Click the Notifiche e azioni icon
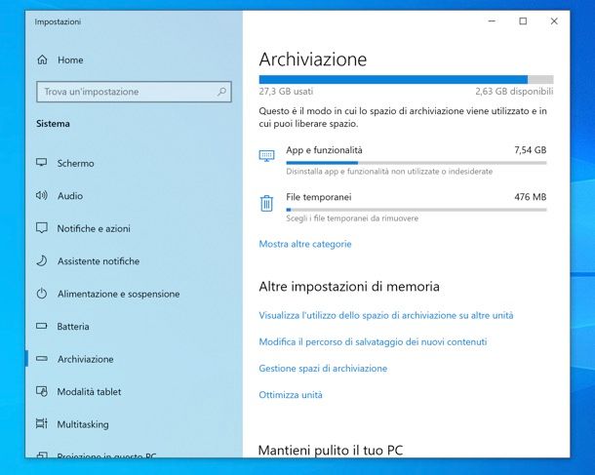This screenshot has width=595, height=475. 41,228
